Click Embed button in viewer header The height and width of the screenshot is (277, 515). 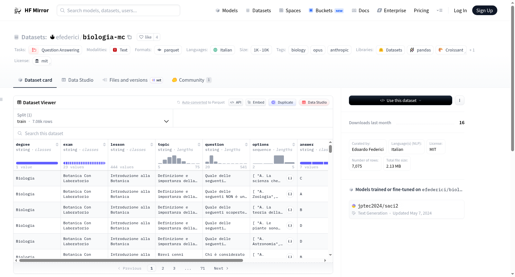point(256,102)
